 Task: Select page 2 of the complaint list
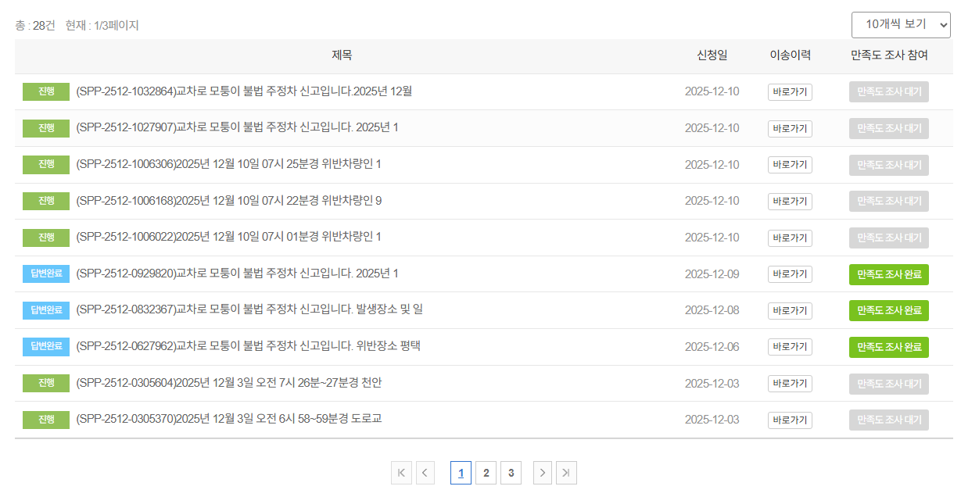click(x=486, y=472)
